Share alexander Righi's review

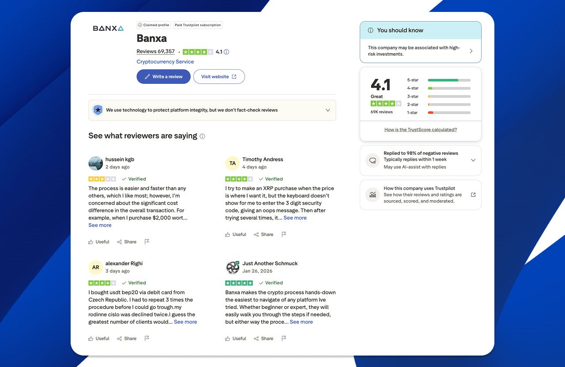(127, 338)
